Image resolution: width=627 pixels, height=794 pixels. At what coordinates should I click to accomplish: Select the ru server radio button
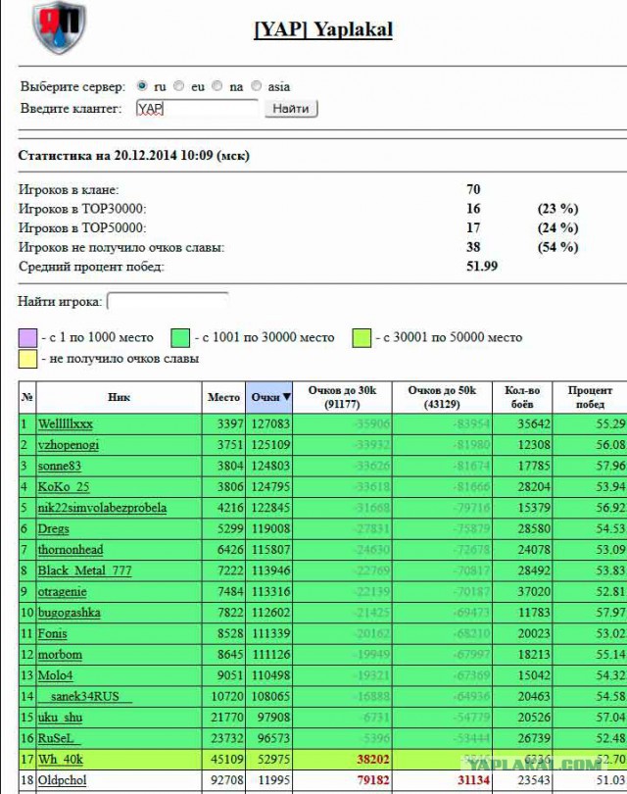click(x=143, y=85)
